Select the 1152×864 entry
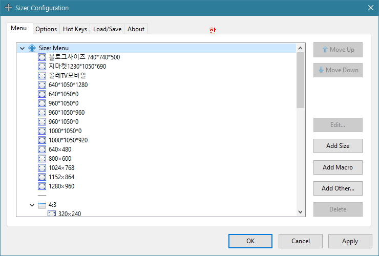The height and width of the screenshot is (256, 379). pos(61,177)
